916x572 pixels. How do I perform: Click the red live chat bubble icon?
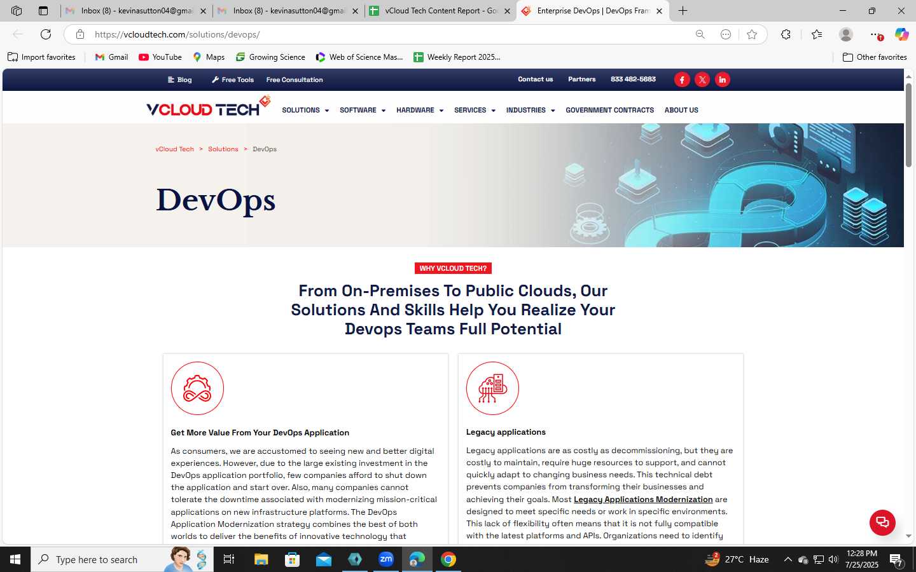tap(882, 522)
